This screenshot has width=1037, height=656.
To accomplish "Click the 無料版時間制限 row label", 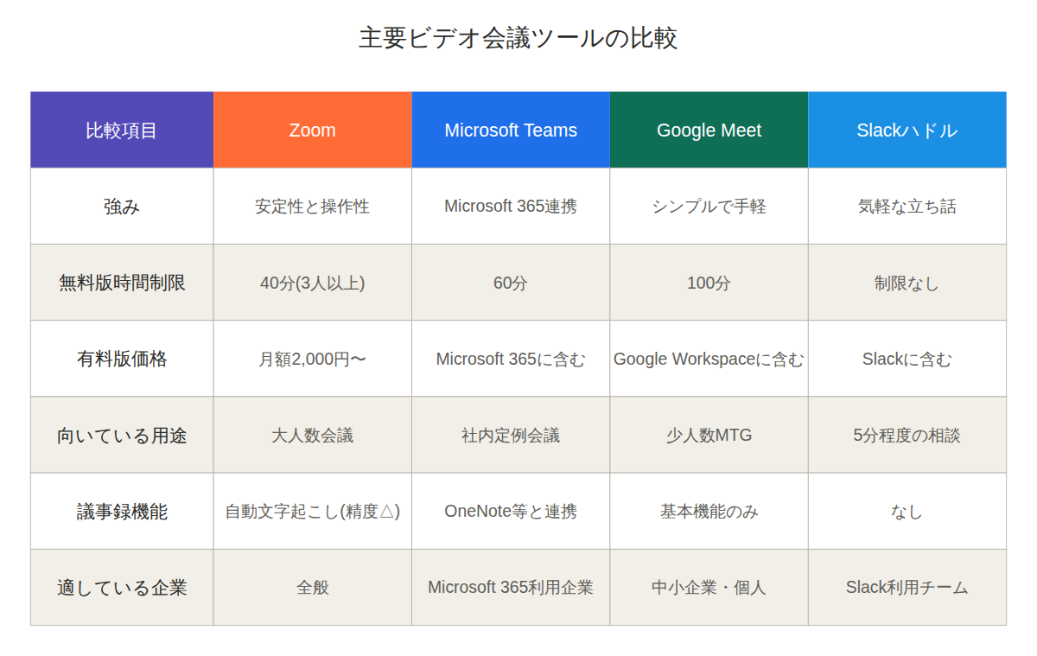I will coord(122,283).
